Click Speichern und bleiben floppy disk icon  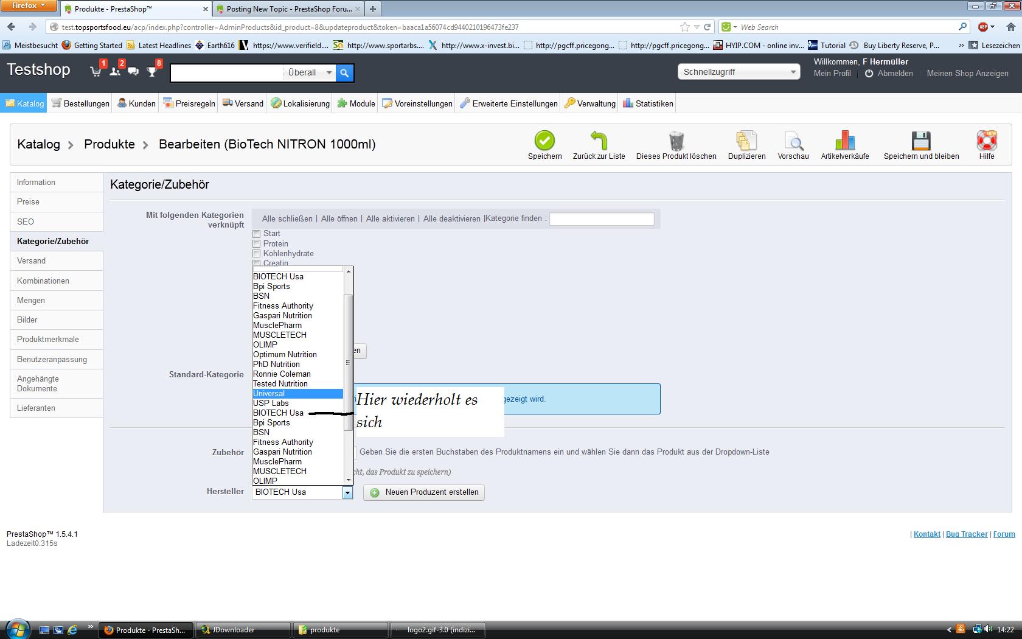point(921,141)
